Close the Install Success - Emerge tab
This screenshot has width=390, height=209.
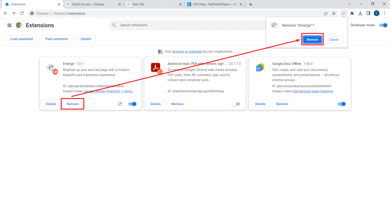coord(120,4)
